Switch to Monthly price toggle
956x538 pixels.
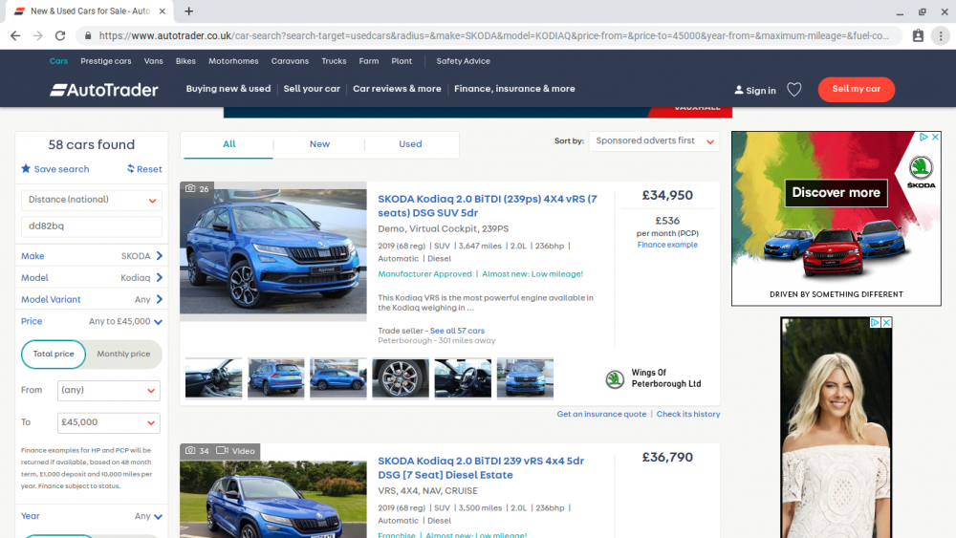[123, 354]
